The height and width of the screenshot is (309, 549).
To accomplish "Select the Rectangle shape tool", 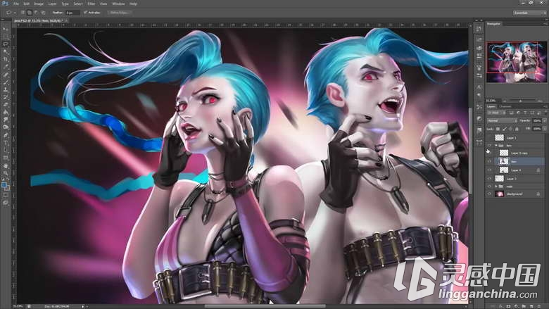I will [6, 158].
